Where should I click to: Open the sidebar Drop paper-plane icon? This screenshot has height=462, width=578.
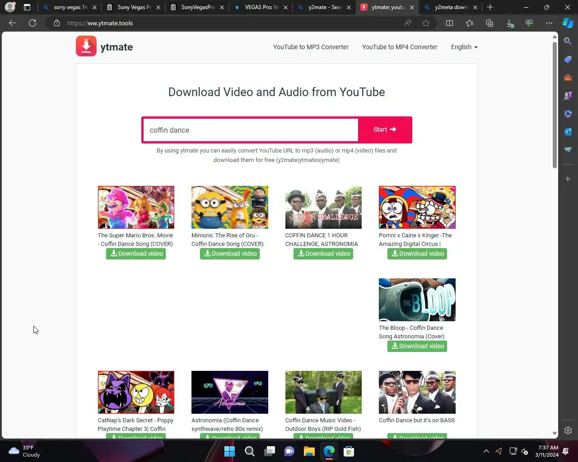568,150
